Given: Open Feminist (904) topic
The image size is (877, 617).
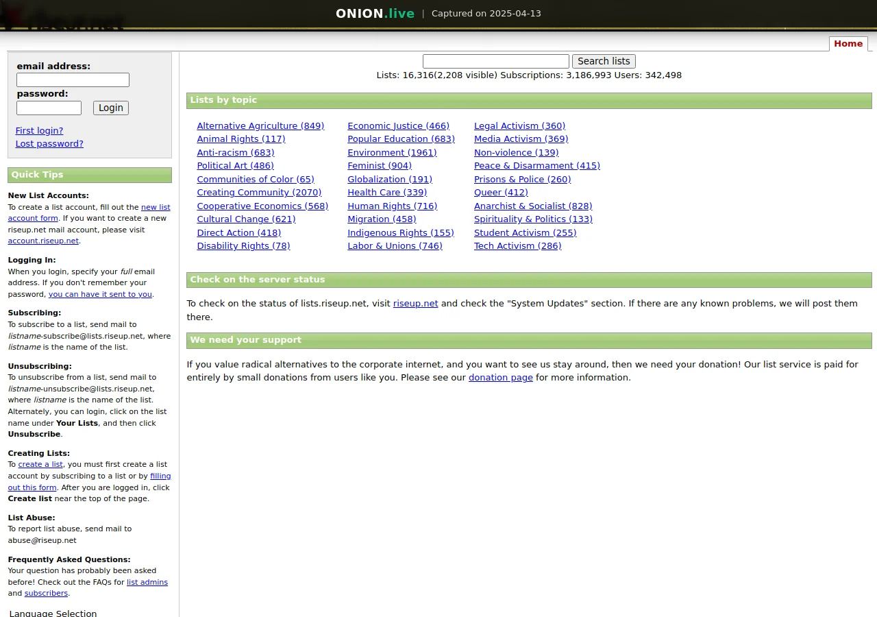Looking at the screenshot, I should 380,166.
